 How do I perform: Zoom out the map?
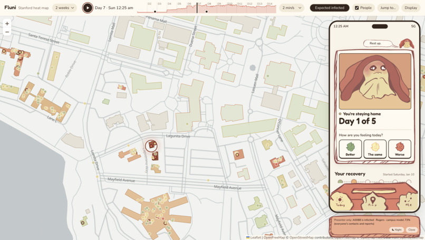point(7,32)
